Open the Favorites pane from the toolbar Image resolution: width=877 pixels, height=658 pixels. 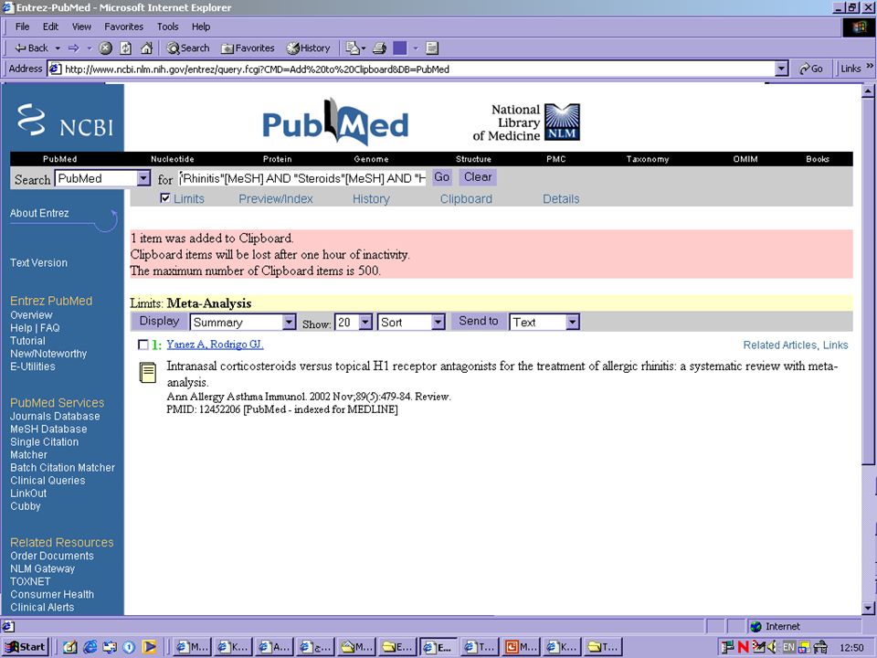[248, 48]
